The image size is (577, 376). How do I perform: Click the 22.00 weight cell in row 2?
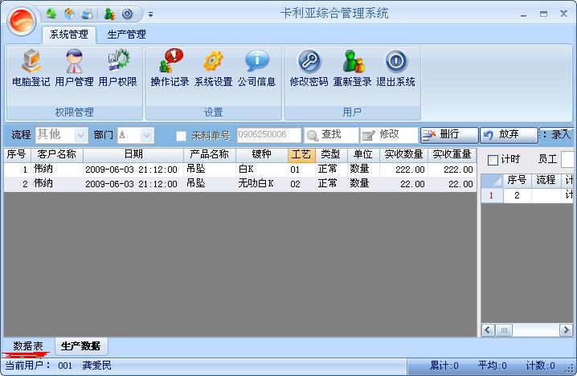click(452, 184)
